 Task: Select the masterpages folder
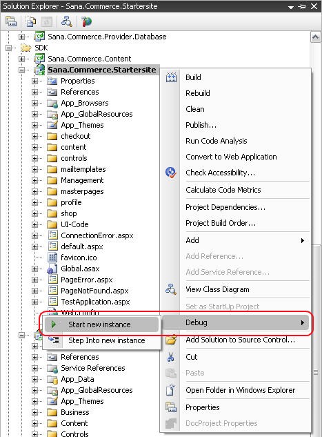82,191
